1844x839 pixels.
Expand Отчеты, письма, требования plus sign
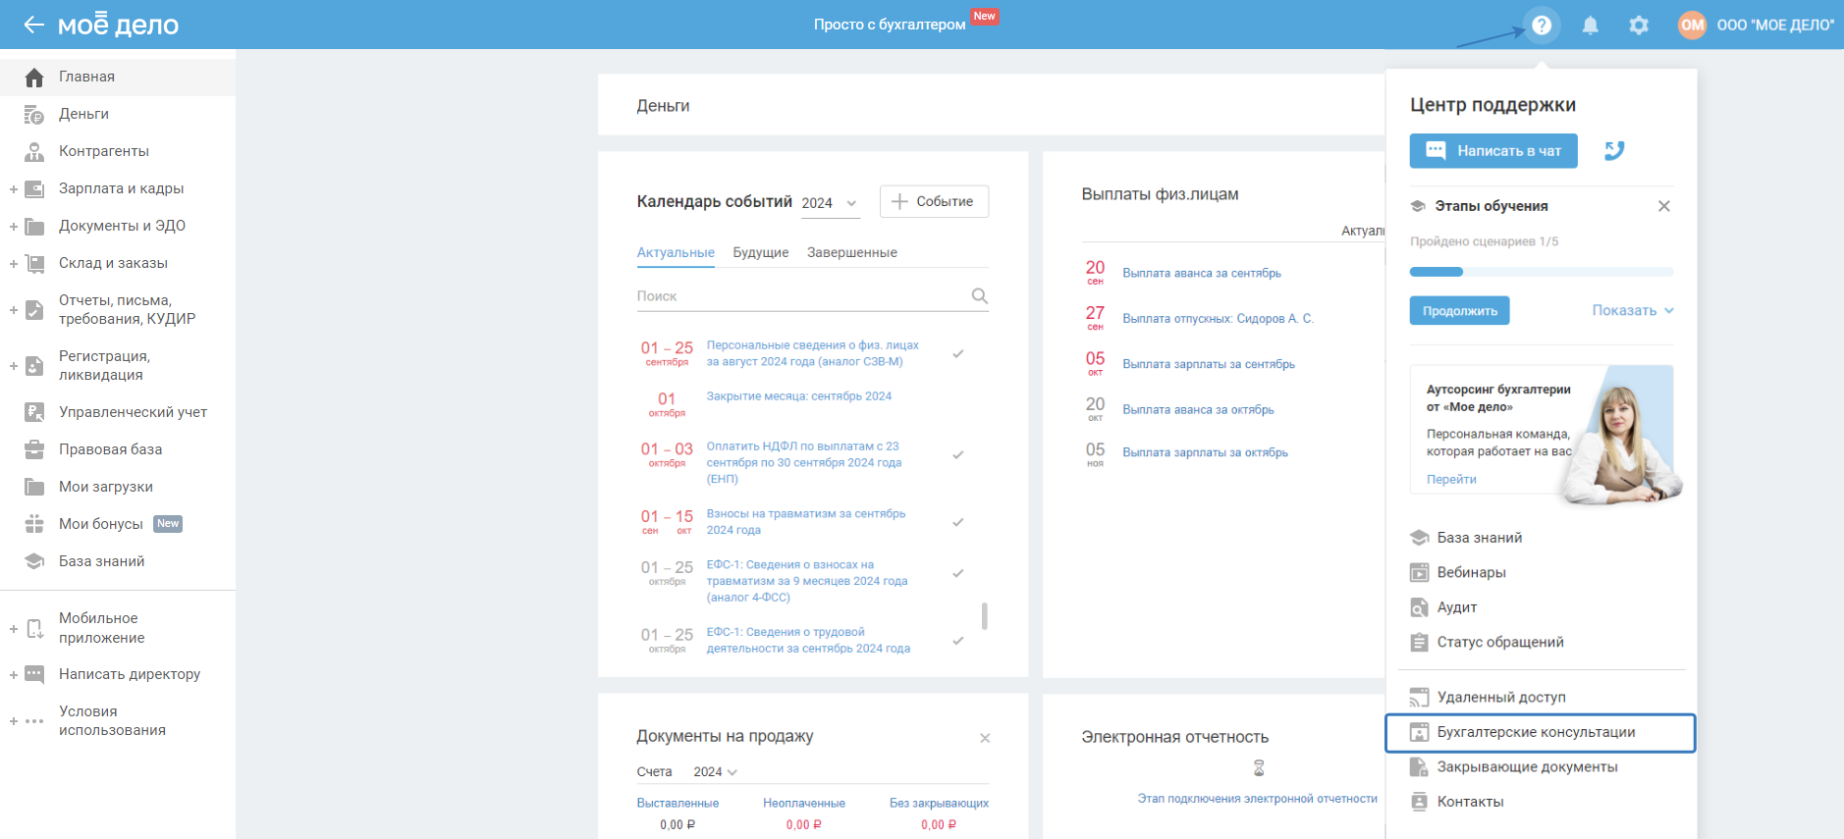(x=14, y=310)
